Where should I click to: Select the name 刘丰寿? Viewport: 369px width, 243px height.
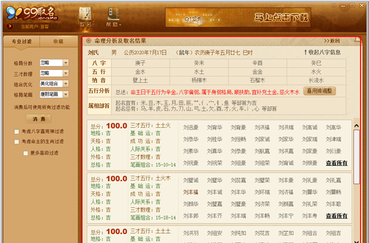point(310,216)
